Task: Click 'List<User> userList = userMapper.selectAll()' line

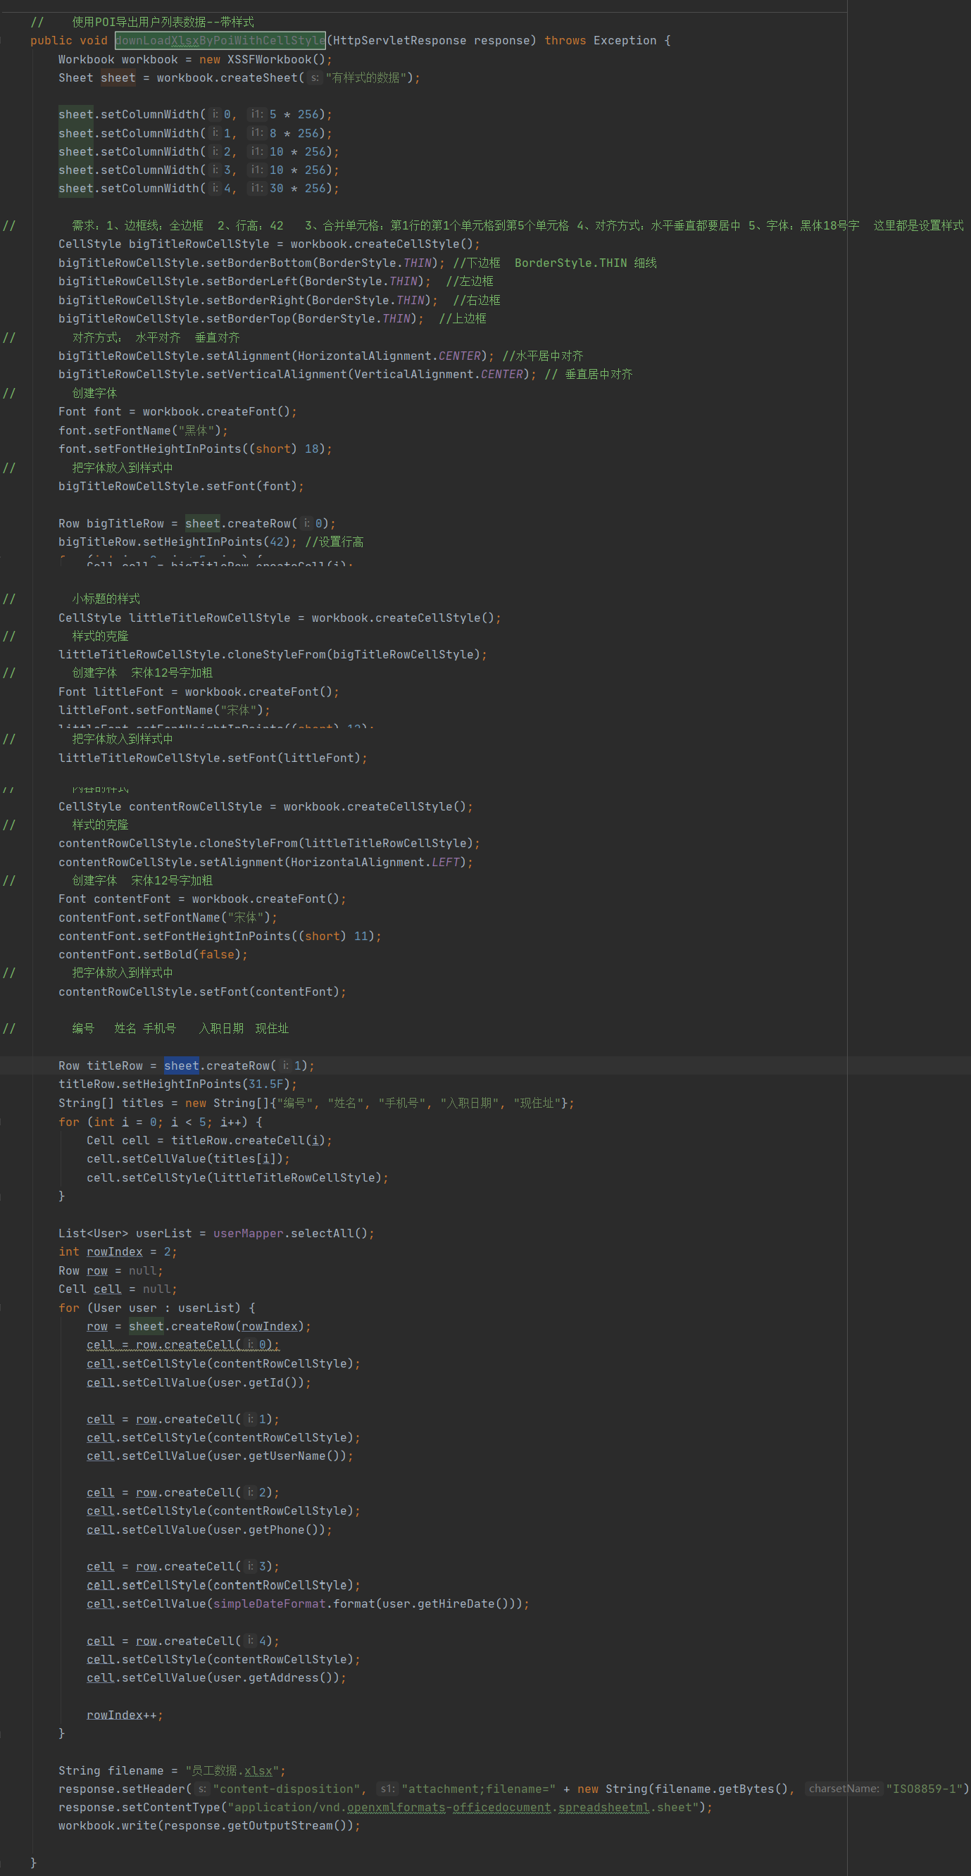Action: (216, 1233)
